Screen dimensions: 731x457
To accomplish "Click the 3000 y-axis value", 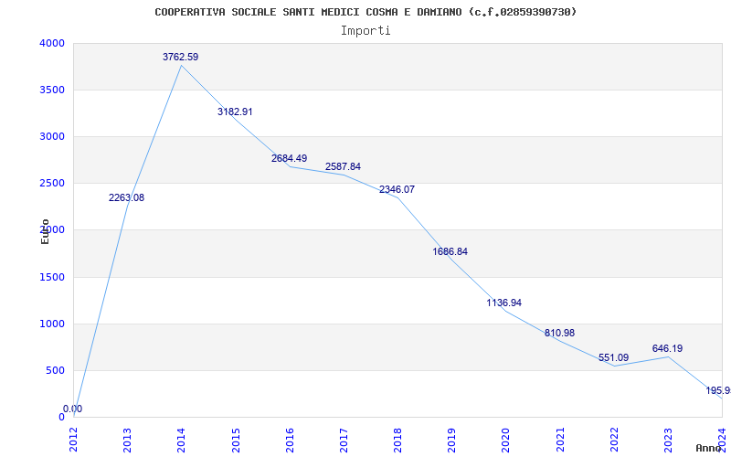I will click(52, 136).
